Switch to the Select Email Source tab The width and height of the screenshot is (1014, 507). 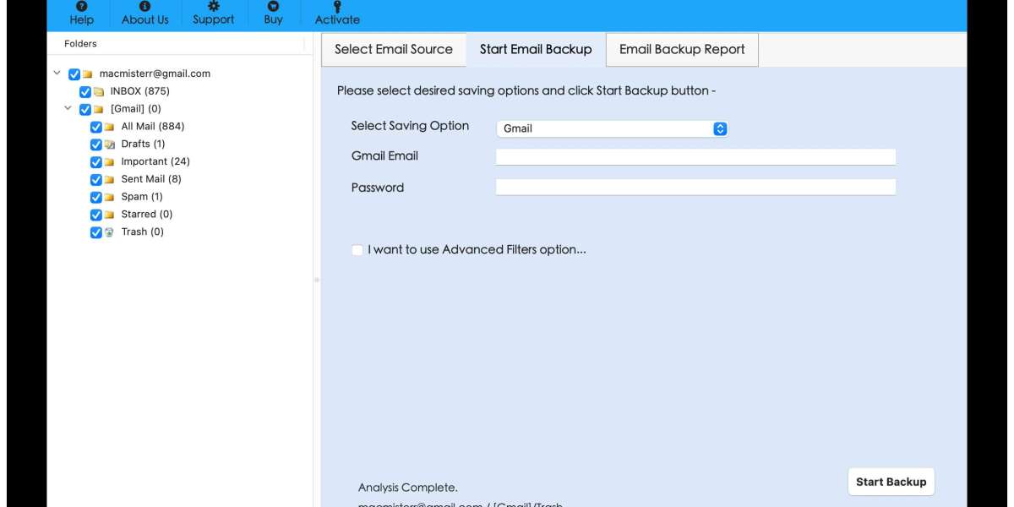point(394,49)
